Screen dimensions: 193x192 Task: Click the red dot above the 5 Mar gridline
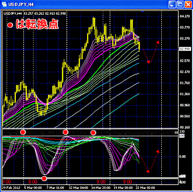tap(23, 132)
